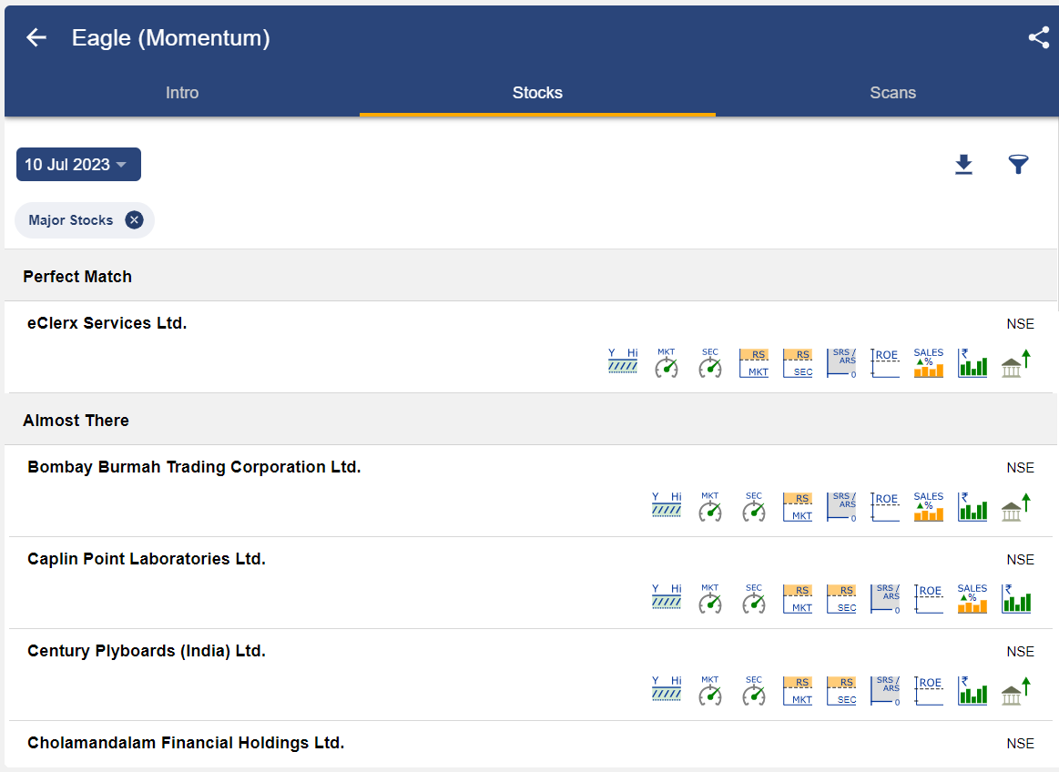
Task: Click NSE label in Bombay Burmah row
Action: click(1020, 467)
